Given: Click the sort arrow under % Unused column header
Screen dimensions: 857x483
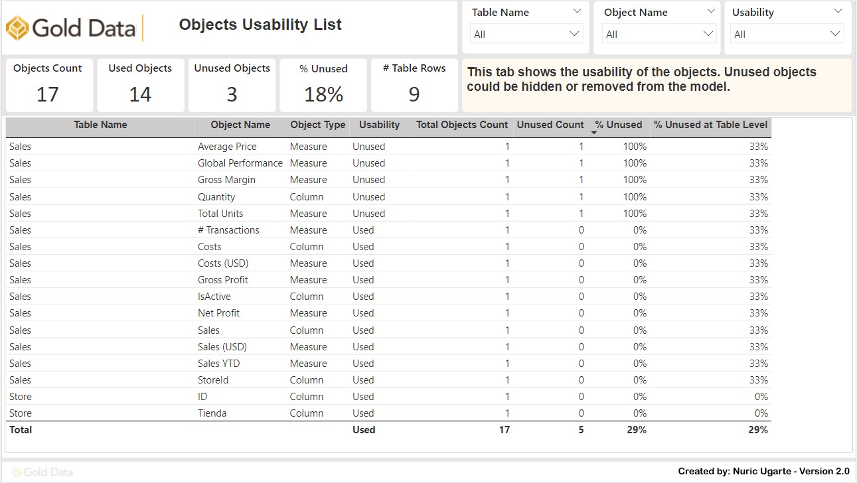Looking at the screenshot, I should pos(594,133).
